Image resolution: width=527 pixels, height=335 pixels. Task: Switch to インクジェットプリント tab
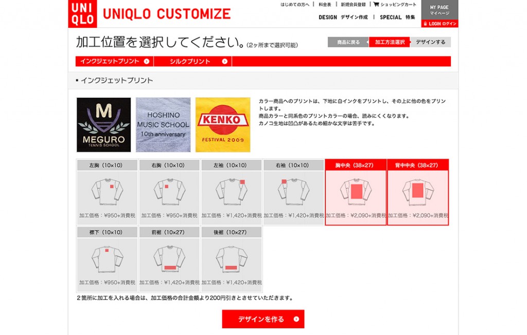point(114,61)
